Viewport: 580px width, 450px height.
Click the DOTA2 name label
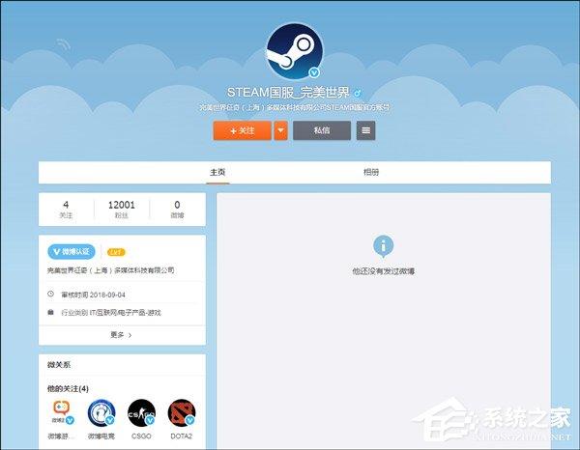182,436
